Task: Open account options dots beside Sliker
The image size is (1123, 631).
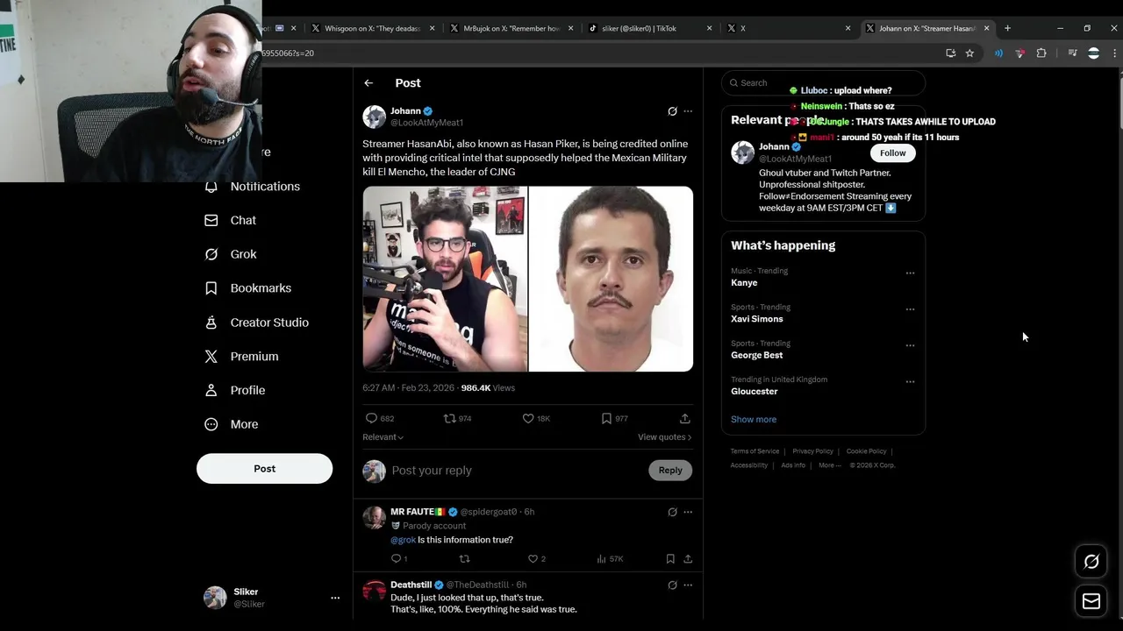Action: pos(335,598)
